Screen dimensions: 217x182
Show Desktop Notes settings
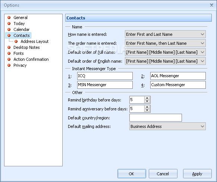26,47
